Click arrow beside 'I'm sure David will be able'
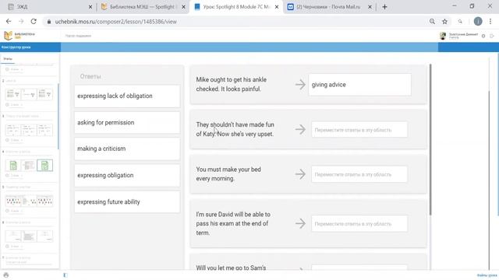 click(x=300, y=223)
